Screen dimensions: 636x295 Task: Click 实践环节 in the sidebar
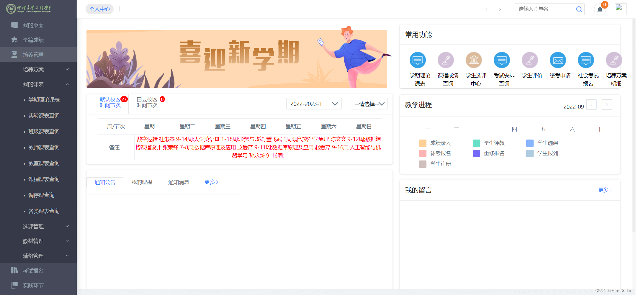(x=38, y=285)
